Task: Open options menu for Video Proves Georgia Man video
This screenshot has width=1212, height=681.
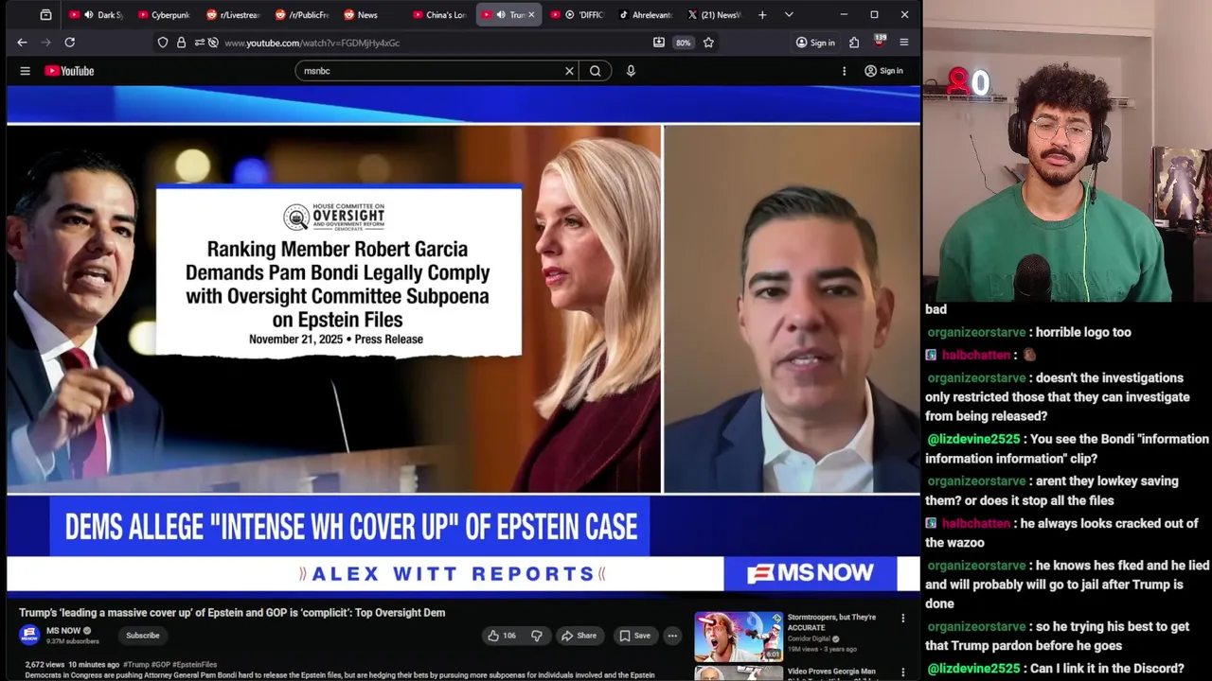Action: pyautogui.click(x=902, y=672)
